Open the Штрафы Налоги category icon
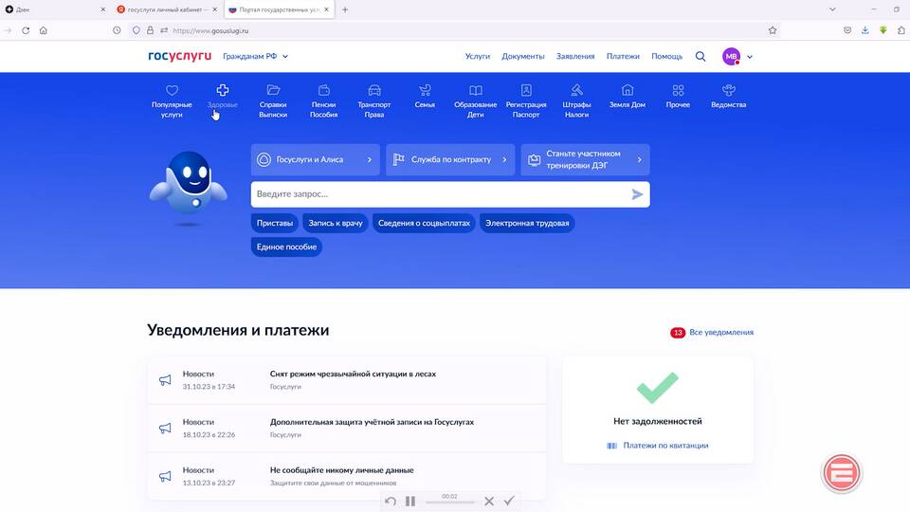The image size is (910, 512). tap(576, 91)
